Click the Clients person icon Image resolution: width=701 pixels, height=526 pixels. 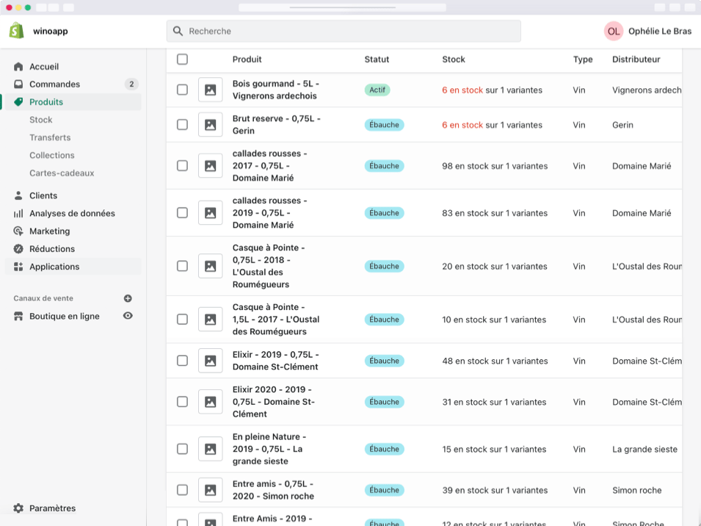tap(18, 195)
